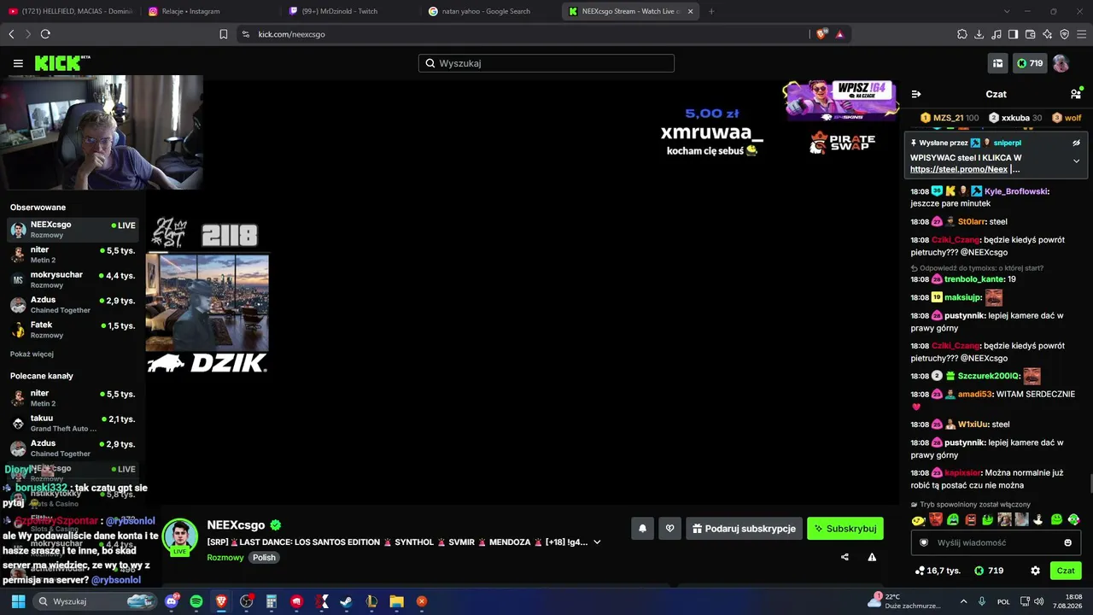1093x615 pixels.
Task: Open the chat settings gear
Action: coord(1035,571)
